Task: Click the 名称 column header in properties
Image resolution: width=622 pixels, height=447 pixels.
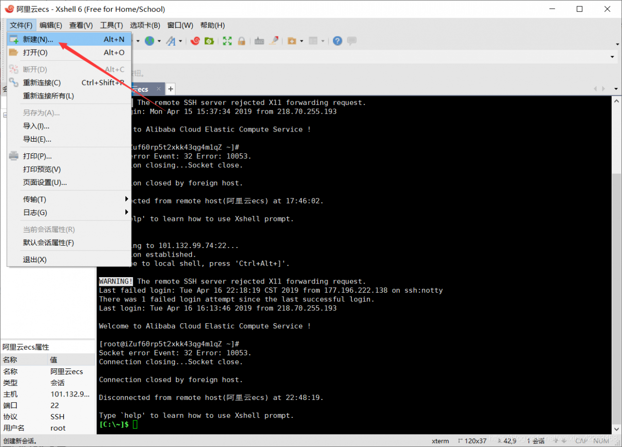Action: coord(24,360)
